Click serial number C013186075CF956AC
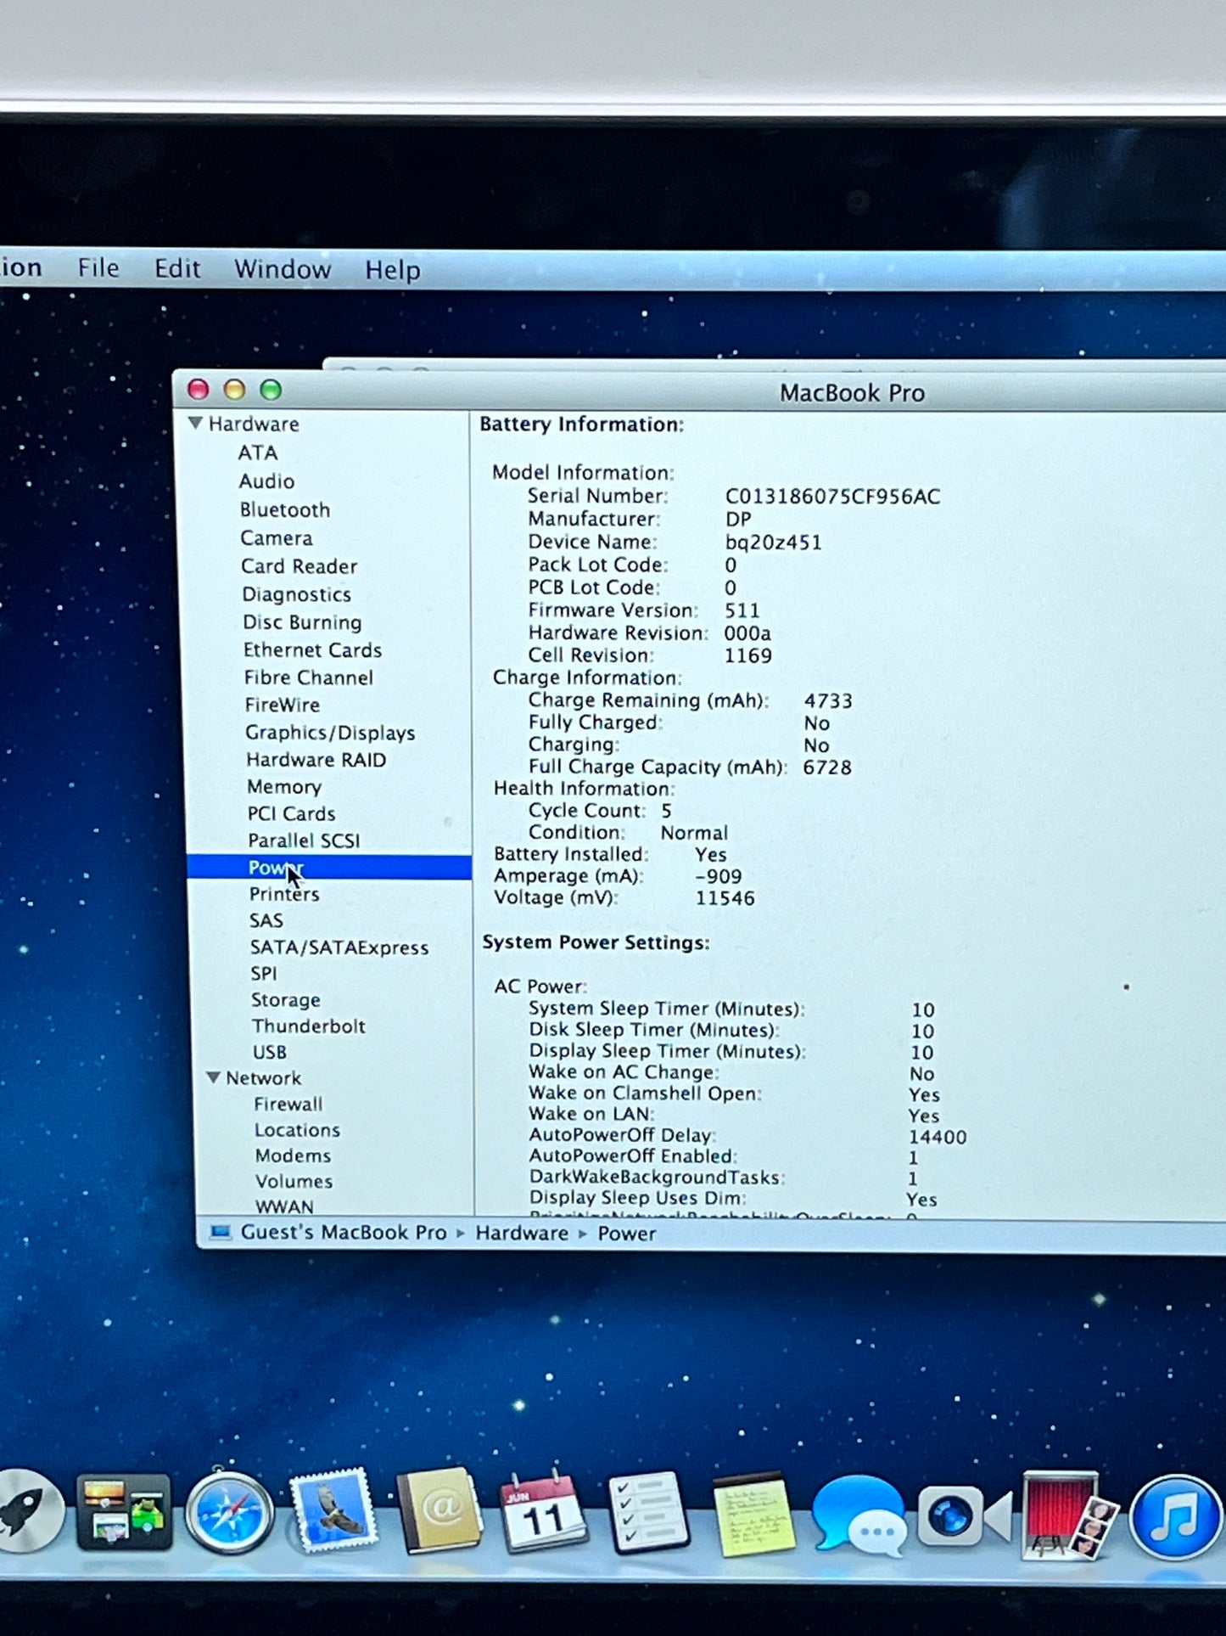1226x1636 pixels. point(832,497)
